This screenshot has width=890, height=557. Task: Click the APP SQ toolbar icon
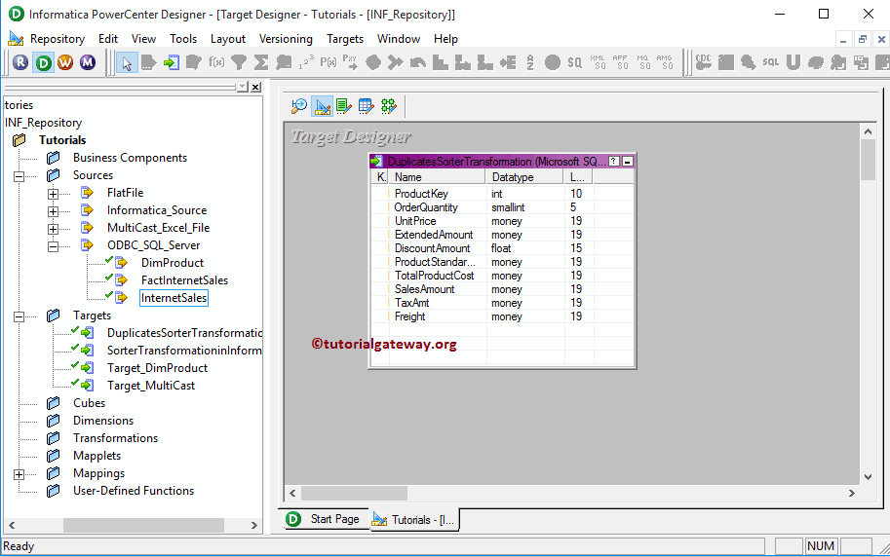pyautogui.click(x=620, y=62)
